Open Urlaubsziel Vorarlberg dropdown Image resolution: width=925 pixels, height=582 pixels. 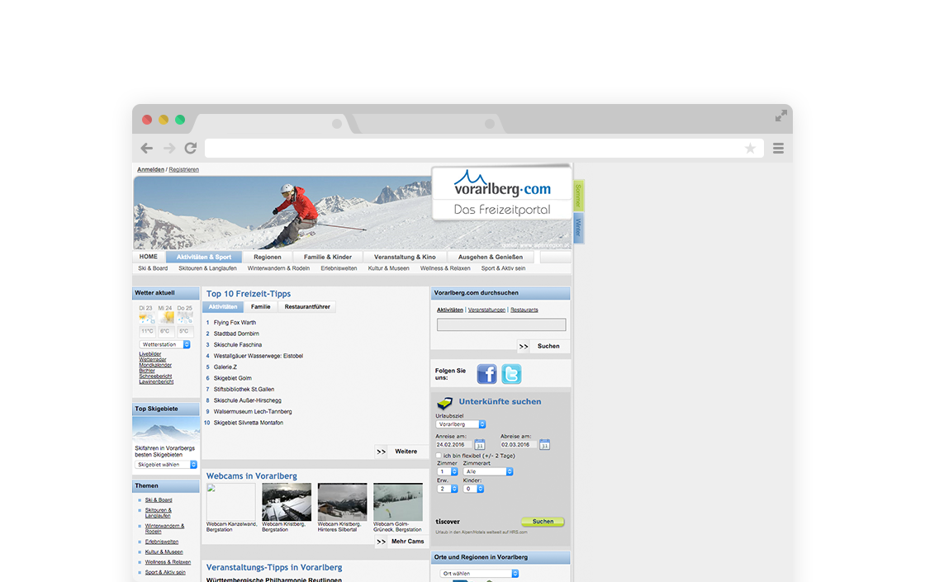click(x=461, y=424)
